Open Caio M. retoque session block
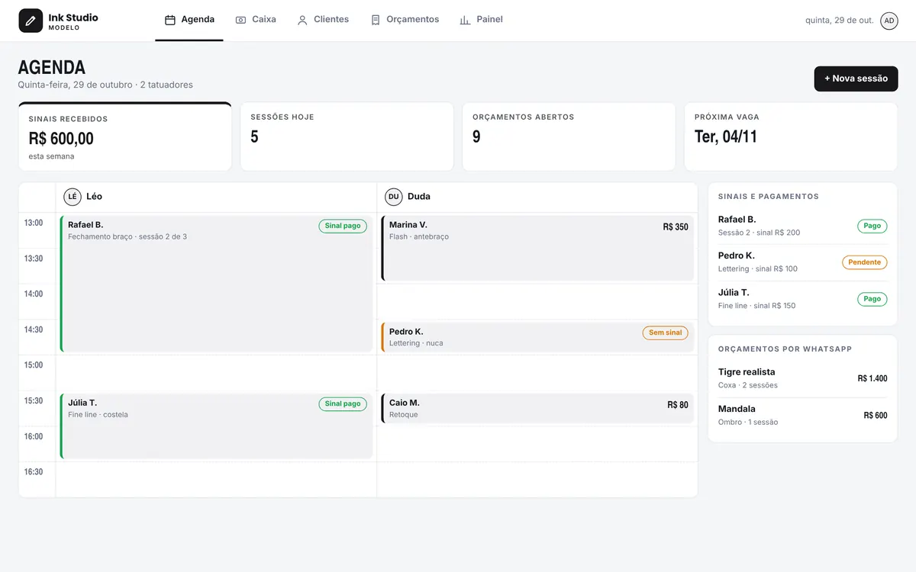The width and height of the screenshot is (916, 572). (x=537, y=408)
